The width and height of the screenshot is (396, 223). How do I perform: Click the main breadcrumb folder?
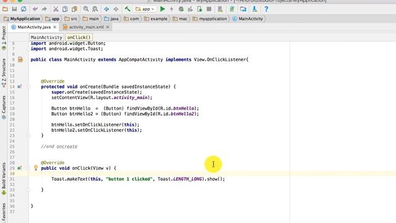91,19
